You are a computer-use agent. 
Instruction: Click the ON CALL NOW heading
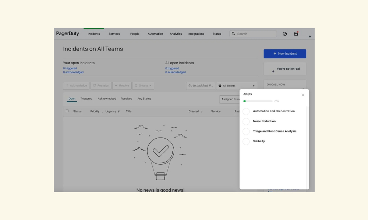[x=276, y=85]
